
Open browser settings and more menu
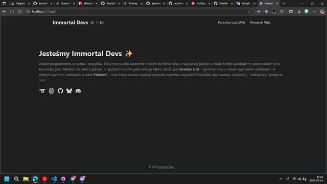tap(314, 12)
